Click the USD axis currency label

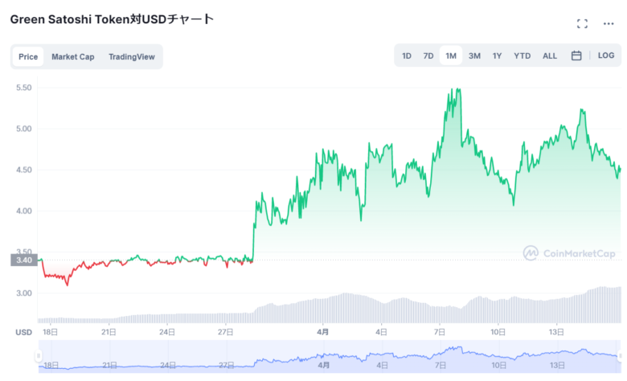(23, 332)
